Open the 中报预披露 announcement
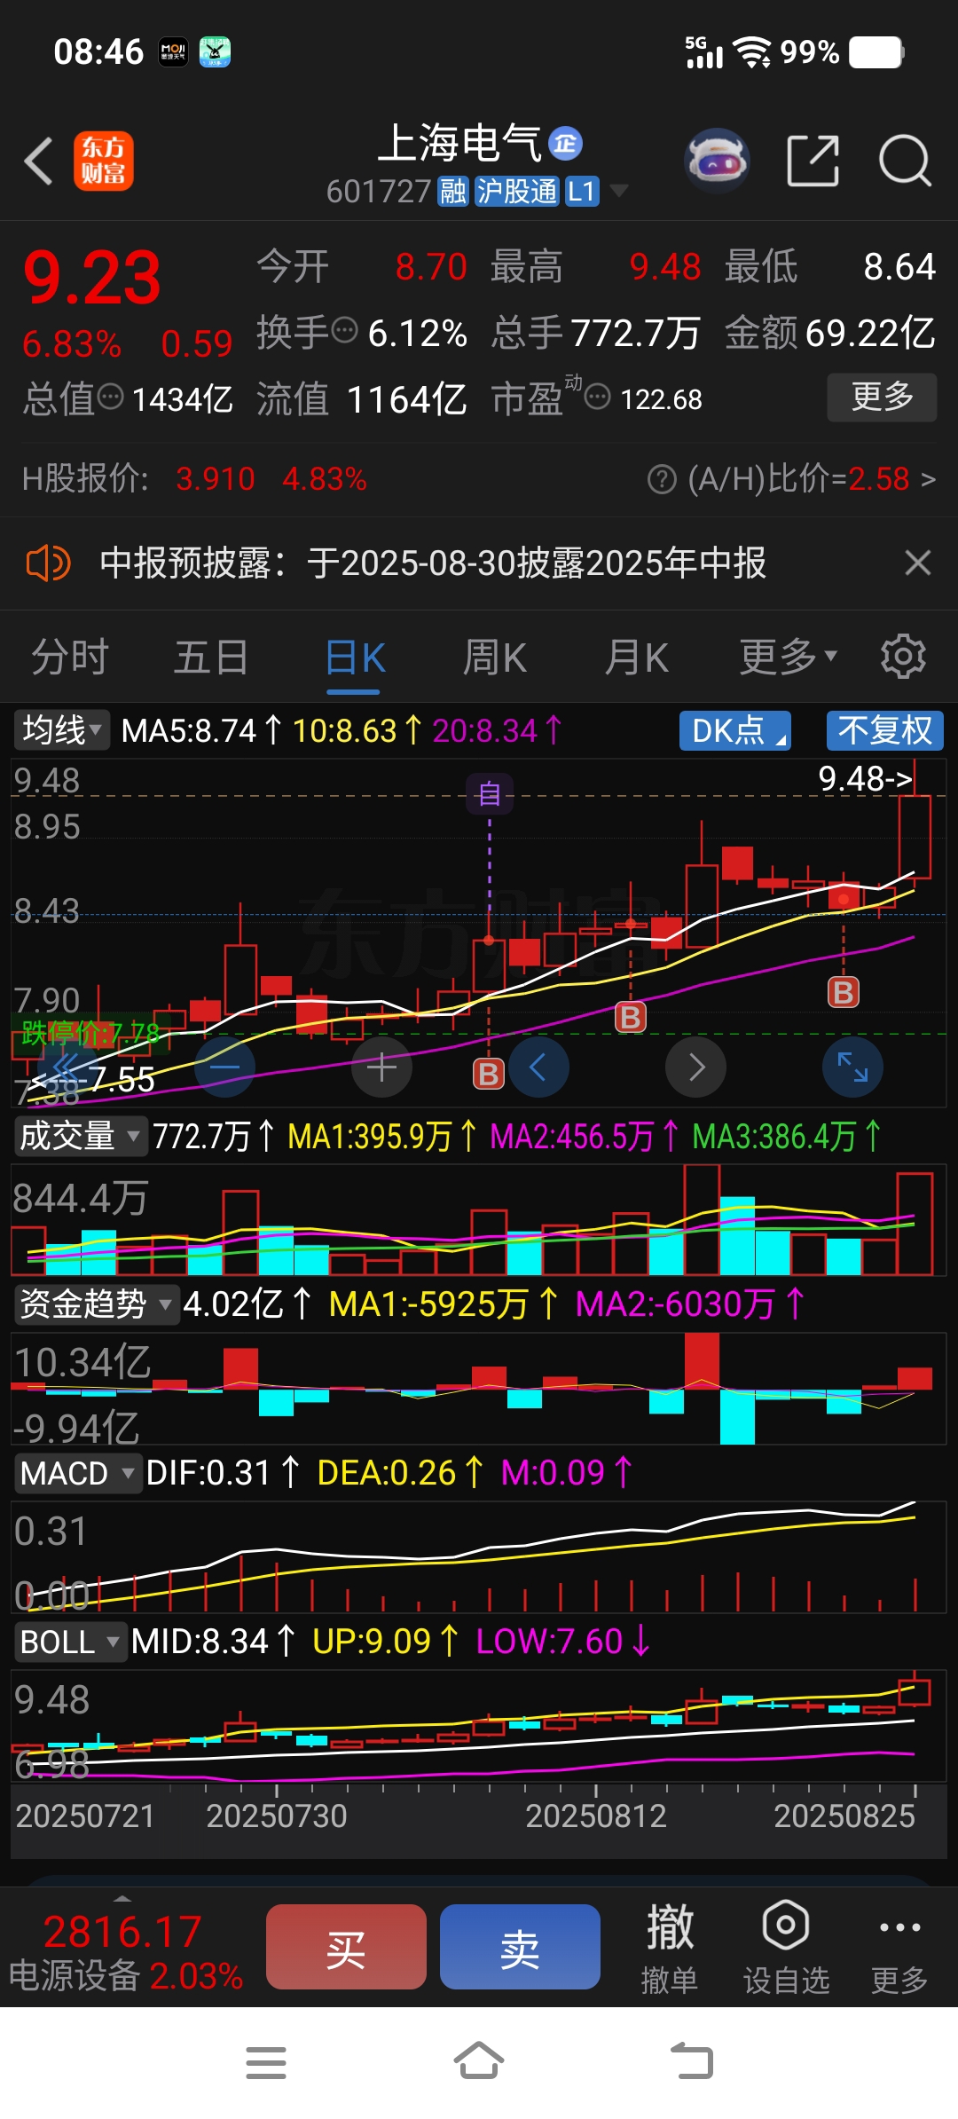The width and height of the screenshot is (958, 2119). click(x=433, y=563)
